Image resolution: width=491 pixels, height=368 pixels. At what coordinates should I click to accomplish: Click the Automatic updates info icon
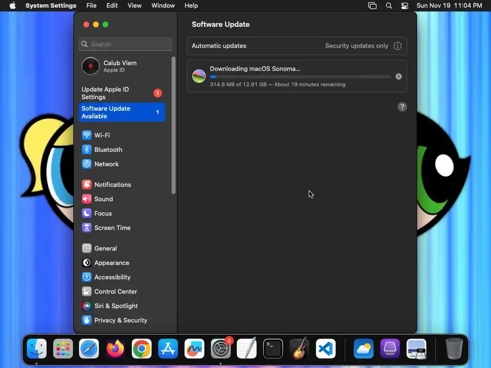[x=397, y=46]
